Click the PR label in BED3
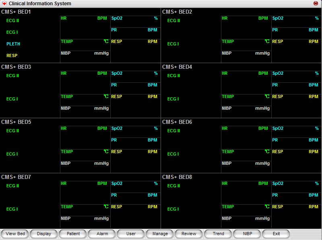 click(x=114, y=85)
